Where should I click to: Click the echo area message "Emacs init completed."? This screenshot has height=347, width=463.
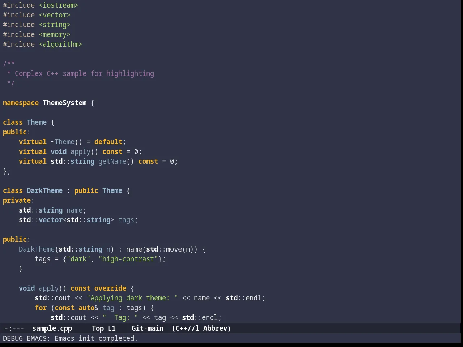pyautogui.click(x=96, y=338)
